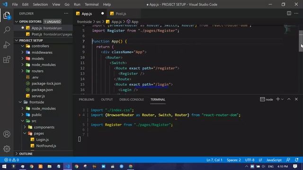Select the public folder row
Viewport: 303px width, 170px height.
[44, 115]
